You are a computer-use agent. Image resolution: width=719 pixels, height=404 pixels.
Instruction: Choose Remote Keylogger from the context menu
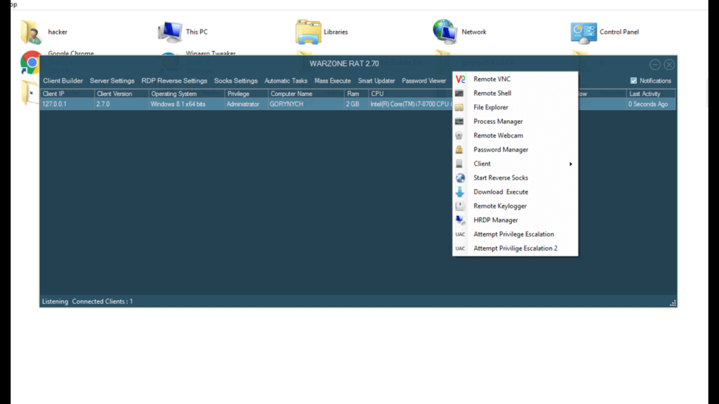500,206
